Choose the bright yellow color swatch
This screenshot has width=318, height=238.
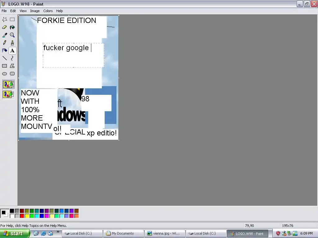click(27, 216)
